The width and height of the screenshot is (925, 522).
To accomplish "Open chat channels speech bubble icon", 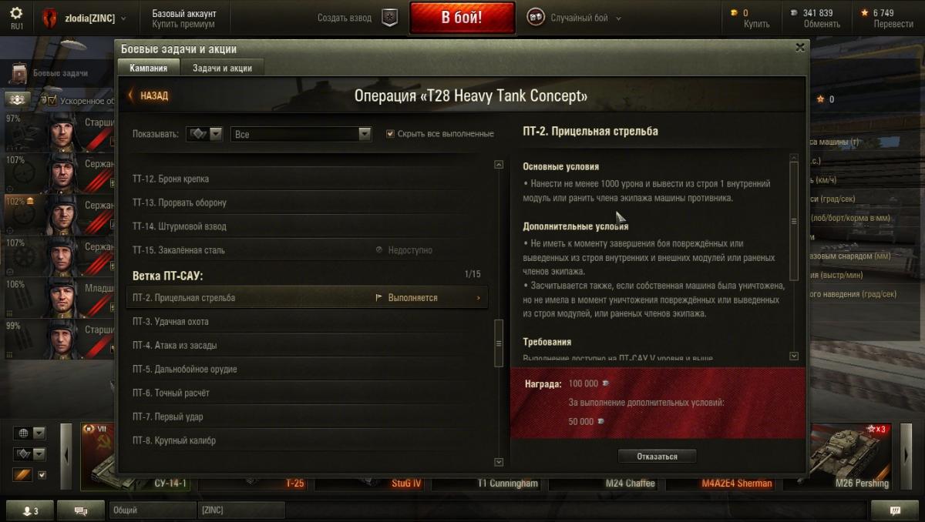I will tap(81, 510).
